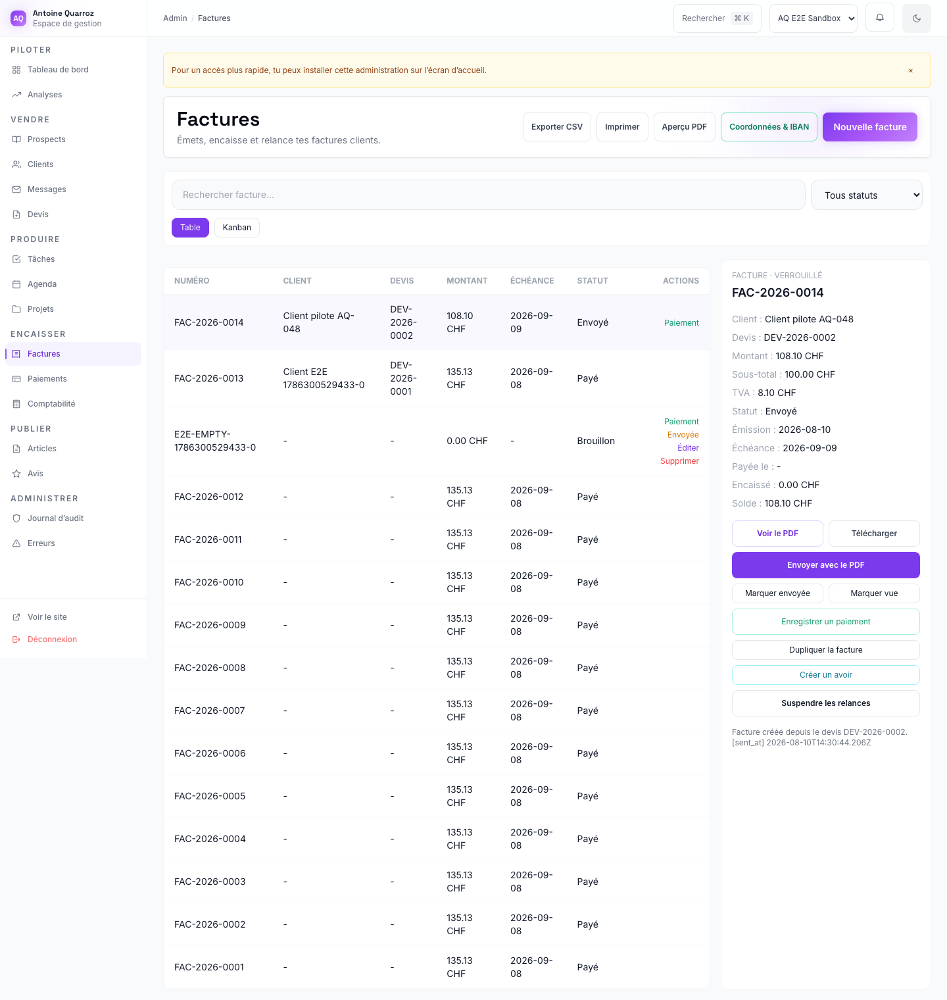This screenshot has width=947, height=1000.
Task: Click Paiement link on FAC-2026-0014 row
Action: tap(681, 323)
